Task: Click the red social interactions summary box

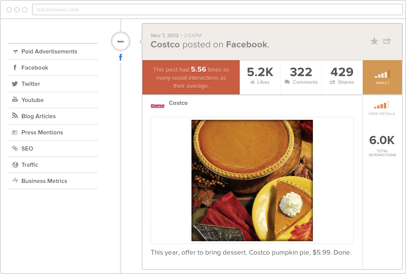Action: tap(191, 77)
